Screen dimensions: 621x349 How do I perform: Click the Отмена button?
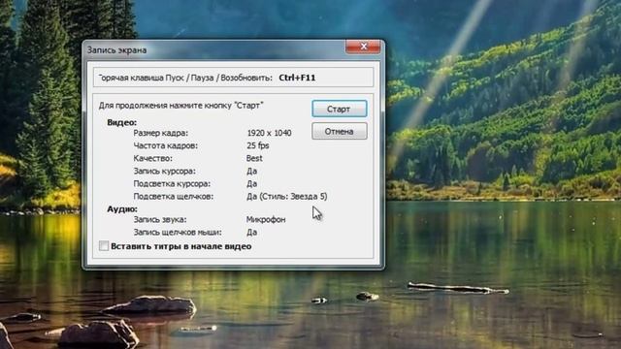[340, 132]
